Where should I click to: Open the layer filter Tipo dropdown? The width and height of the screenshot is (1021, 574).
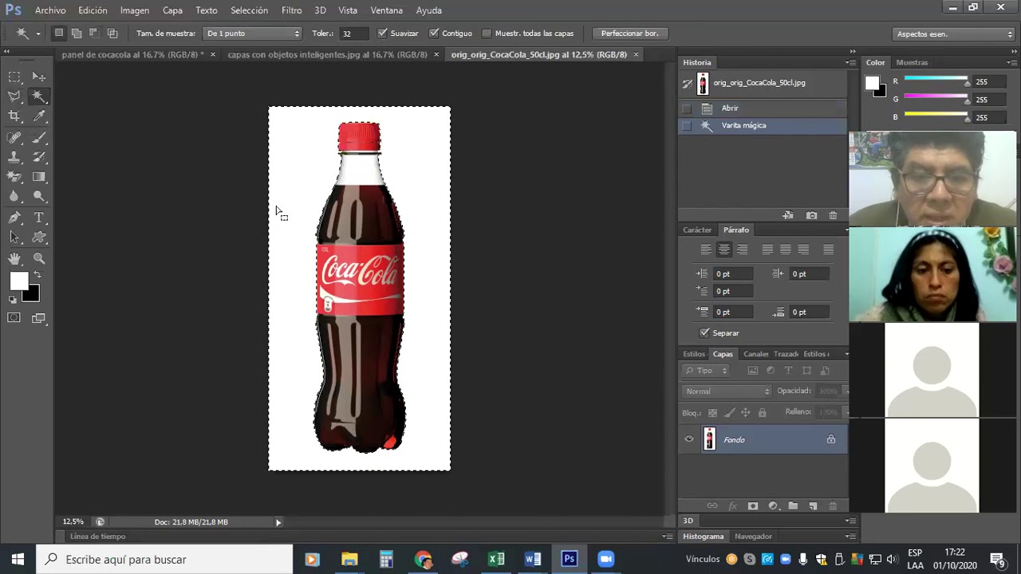[706, 371]
